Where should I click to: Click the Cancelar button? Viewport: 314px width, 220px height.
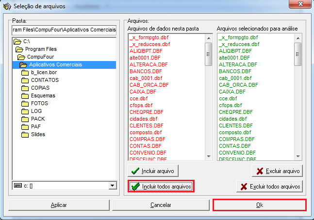click(x=160, y=205)
